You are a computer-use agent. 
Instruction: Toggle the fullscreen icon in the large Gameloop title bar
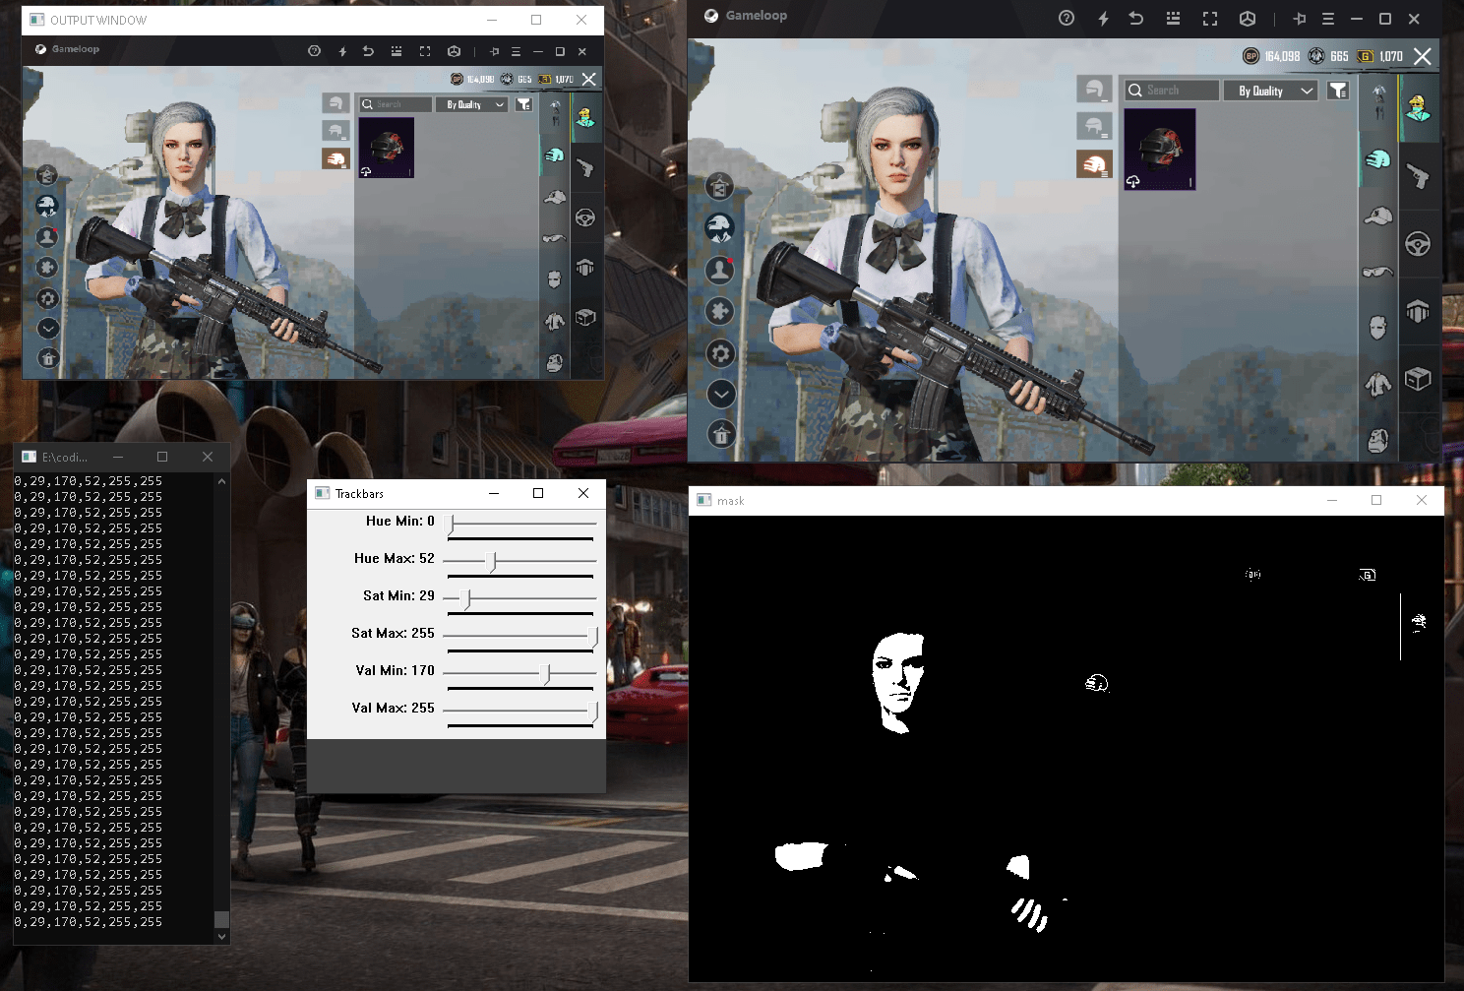coord(1210,18)
